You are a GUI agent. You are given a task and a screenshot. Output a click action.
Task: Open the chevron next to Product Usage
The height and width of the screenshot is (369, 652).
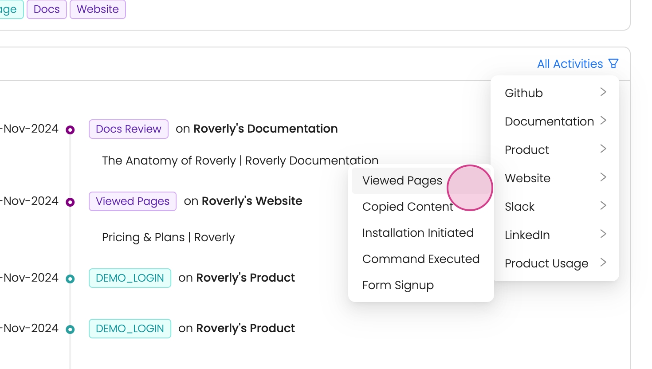(603, 263)
